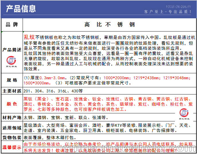Screen dimensions: 197x154
Task: Select the 品牌 label cell
Action: 12,25
